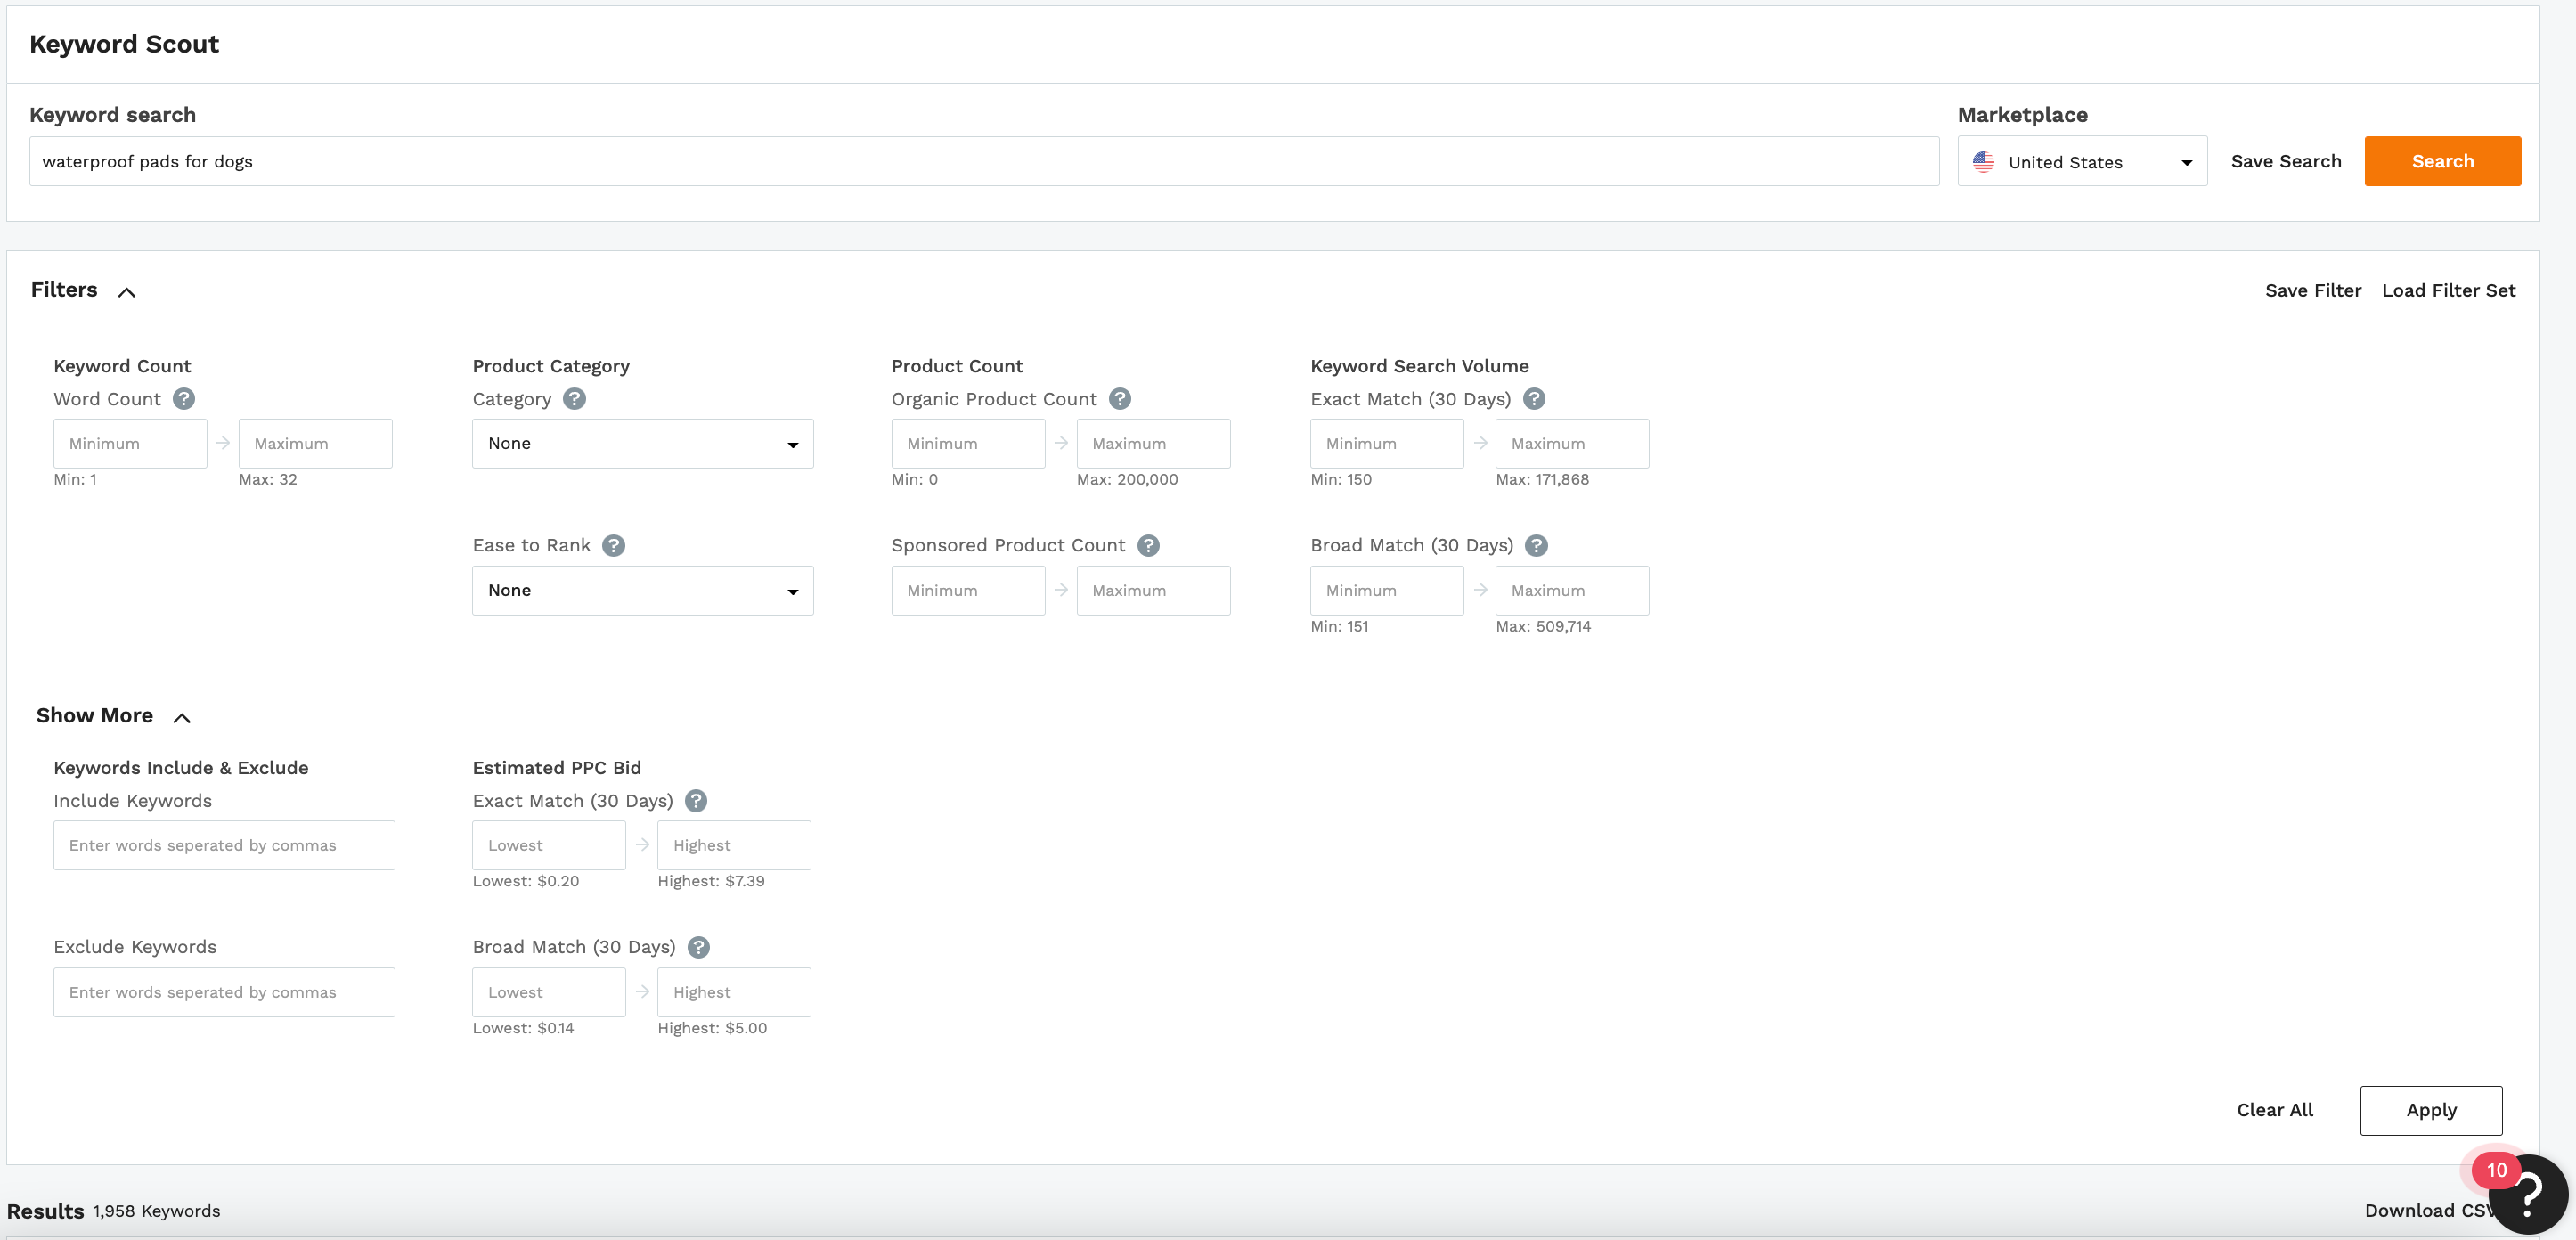Collapse the Filters section chevron
Screen dimensions: 2576x1240
(x=127, y=292)
